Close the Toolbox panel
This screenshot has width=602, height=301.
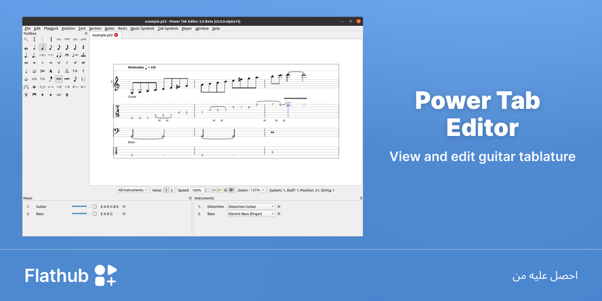tap(86, 34)
